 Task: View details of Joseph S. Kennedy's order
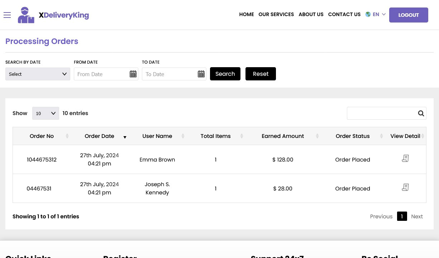(405, 187)
